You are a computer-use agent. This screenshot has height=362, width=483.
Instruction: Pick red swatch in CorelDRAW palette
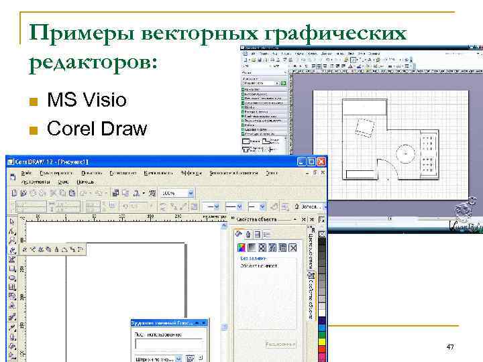click(x=321, y=349)
